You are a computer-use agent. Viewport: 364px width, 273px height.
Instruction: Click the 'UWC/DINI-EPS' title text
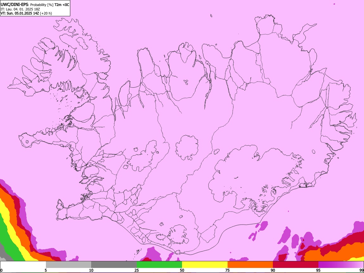[14, 5]
